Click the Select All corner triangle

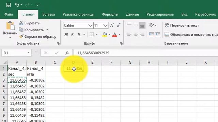pyautogui.click(x=4, y=62)
